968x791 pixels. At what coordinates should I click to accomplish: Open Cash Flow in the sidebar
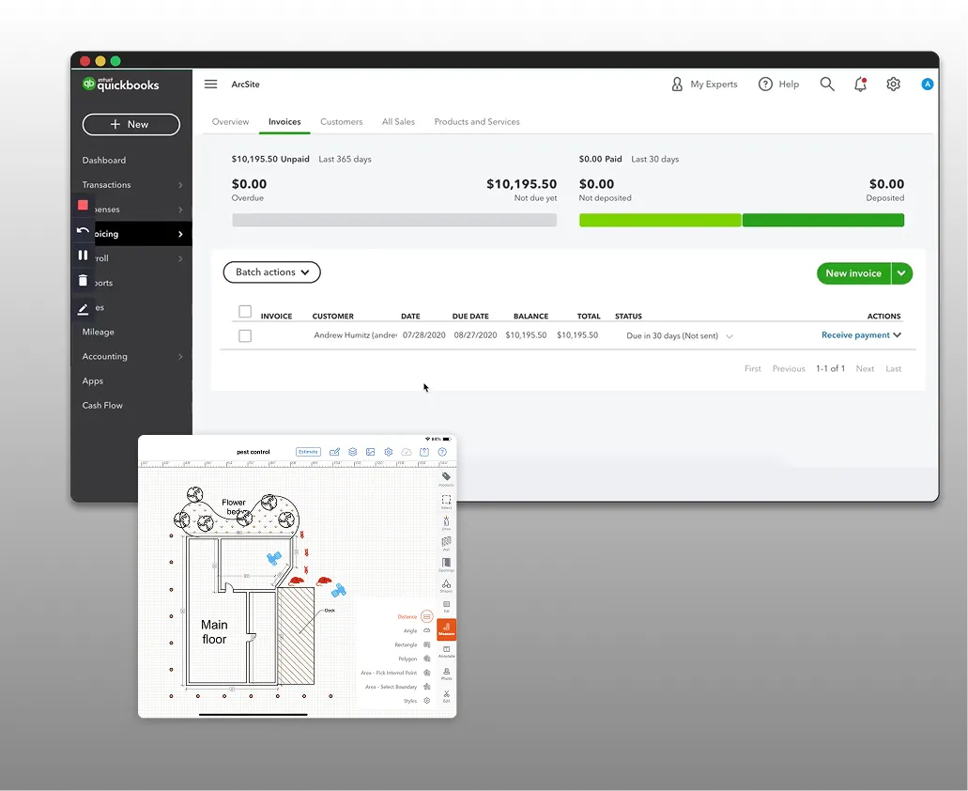click(x=102, y=405)
